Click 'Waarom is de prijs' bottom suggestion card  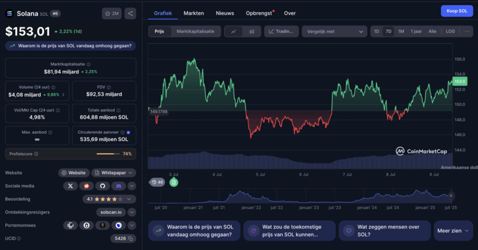point(194,231)
